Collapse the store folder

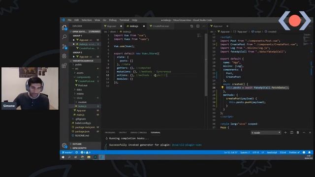[80, 98]
